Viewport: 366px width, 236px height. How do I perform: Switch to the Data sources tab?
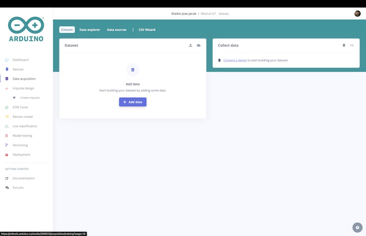pos(117,30)
